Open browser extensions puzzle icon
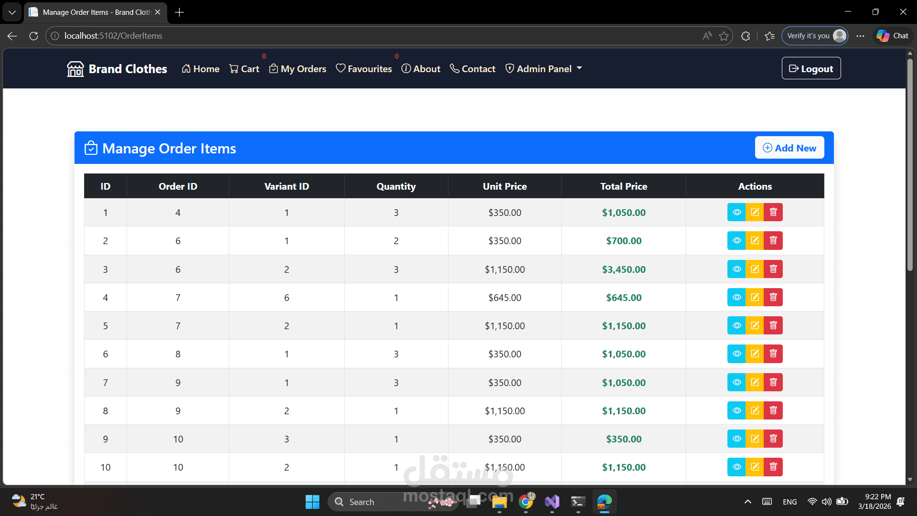The height and width of the screenshot is (516, 917). tap(745, 36)
